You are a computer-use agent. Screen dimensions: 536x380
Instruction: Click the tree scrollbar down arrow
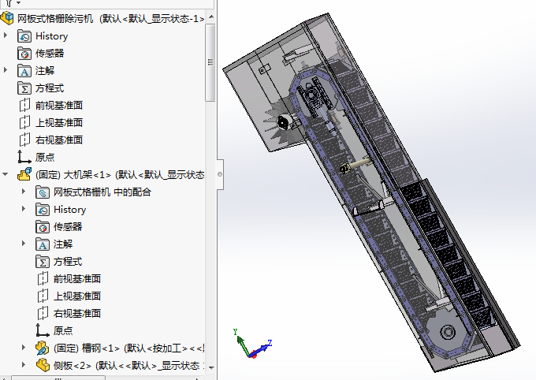click(211, 367)
